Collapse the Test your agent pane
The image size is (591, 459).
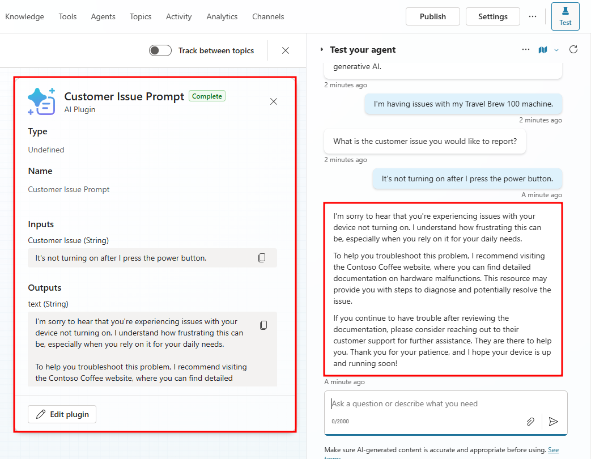pyautogui.click(x=322, y=50)
